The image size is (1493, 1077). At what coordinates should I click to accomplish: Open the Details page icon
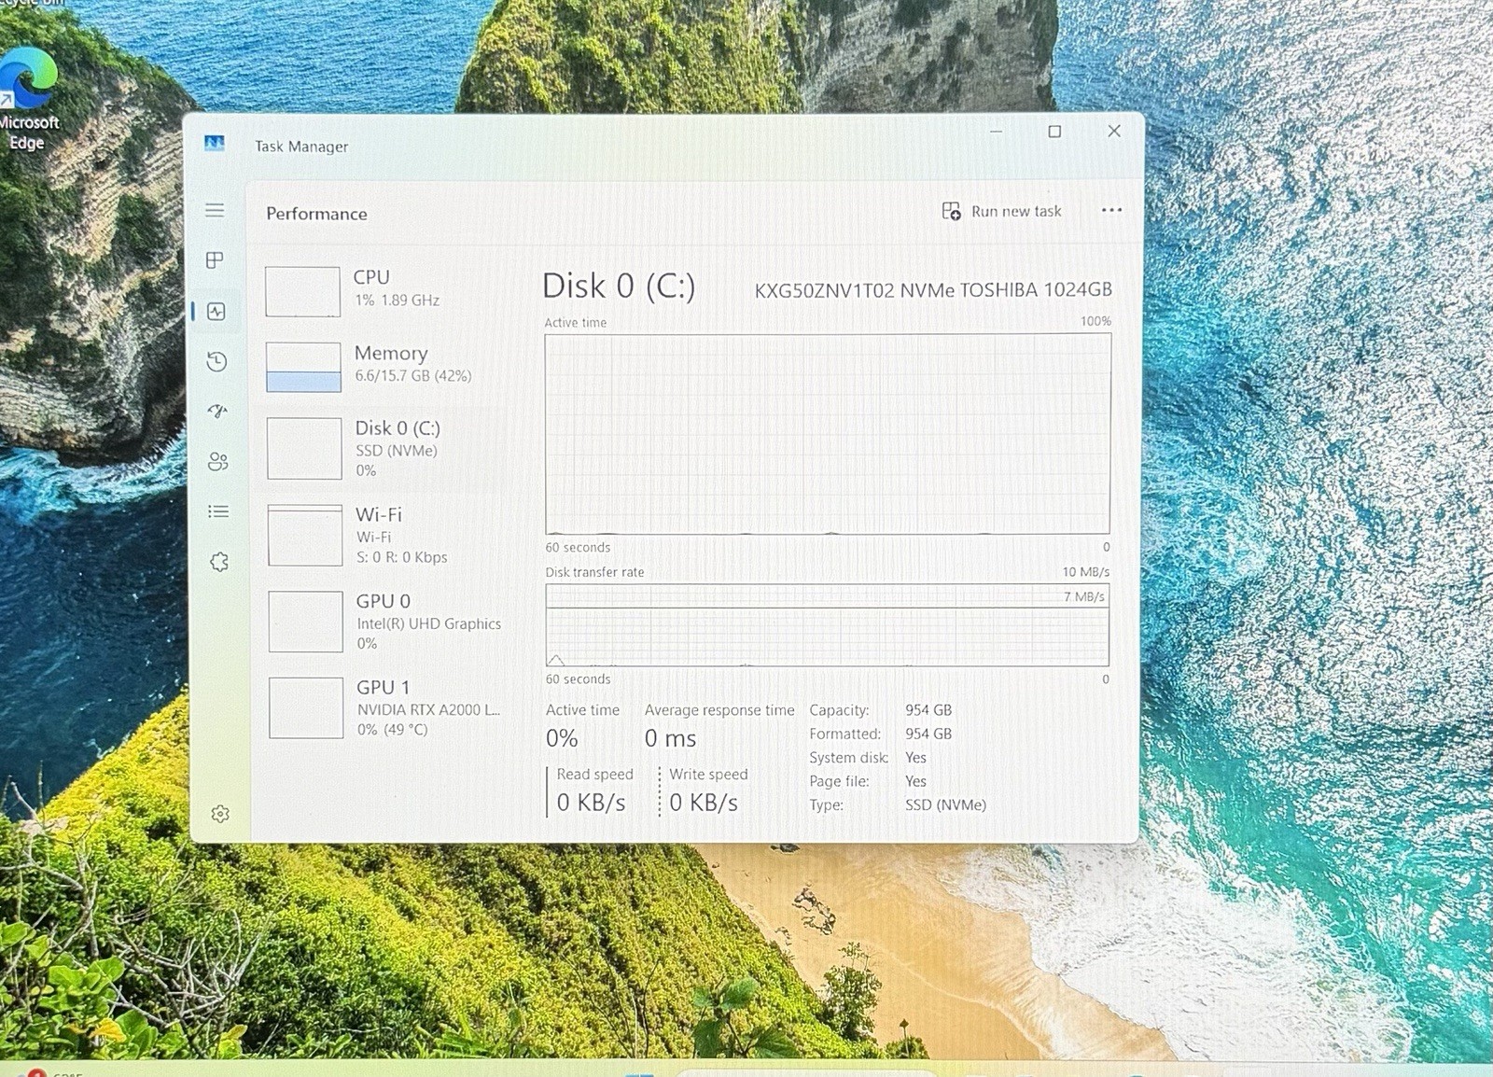coord(218,511)
